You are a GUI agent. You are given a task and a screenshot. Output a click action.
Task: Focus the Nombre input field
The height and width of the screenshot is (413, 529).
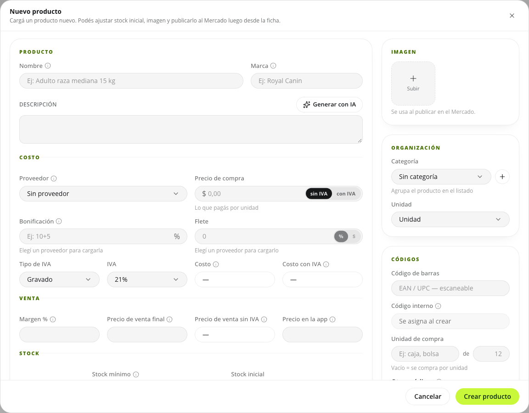131,81
